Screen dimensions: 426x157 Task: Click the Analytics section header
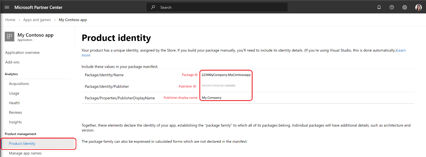pyautogui.click(x=11, y=74)
